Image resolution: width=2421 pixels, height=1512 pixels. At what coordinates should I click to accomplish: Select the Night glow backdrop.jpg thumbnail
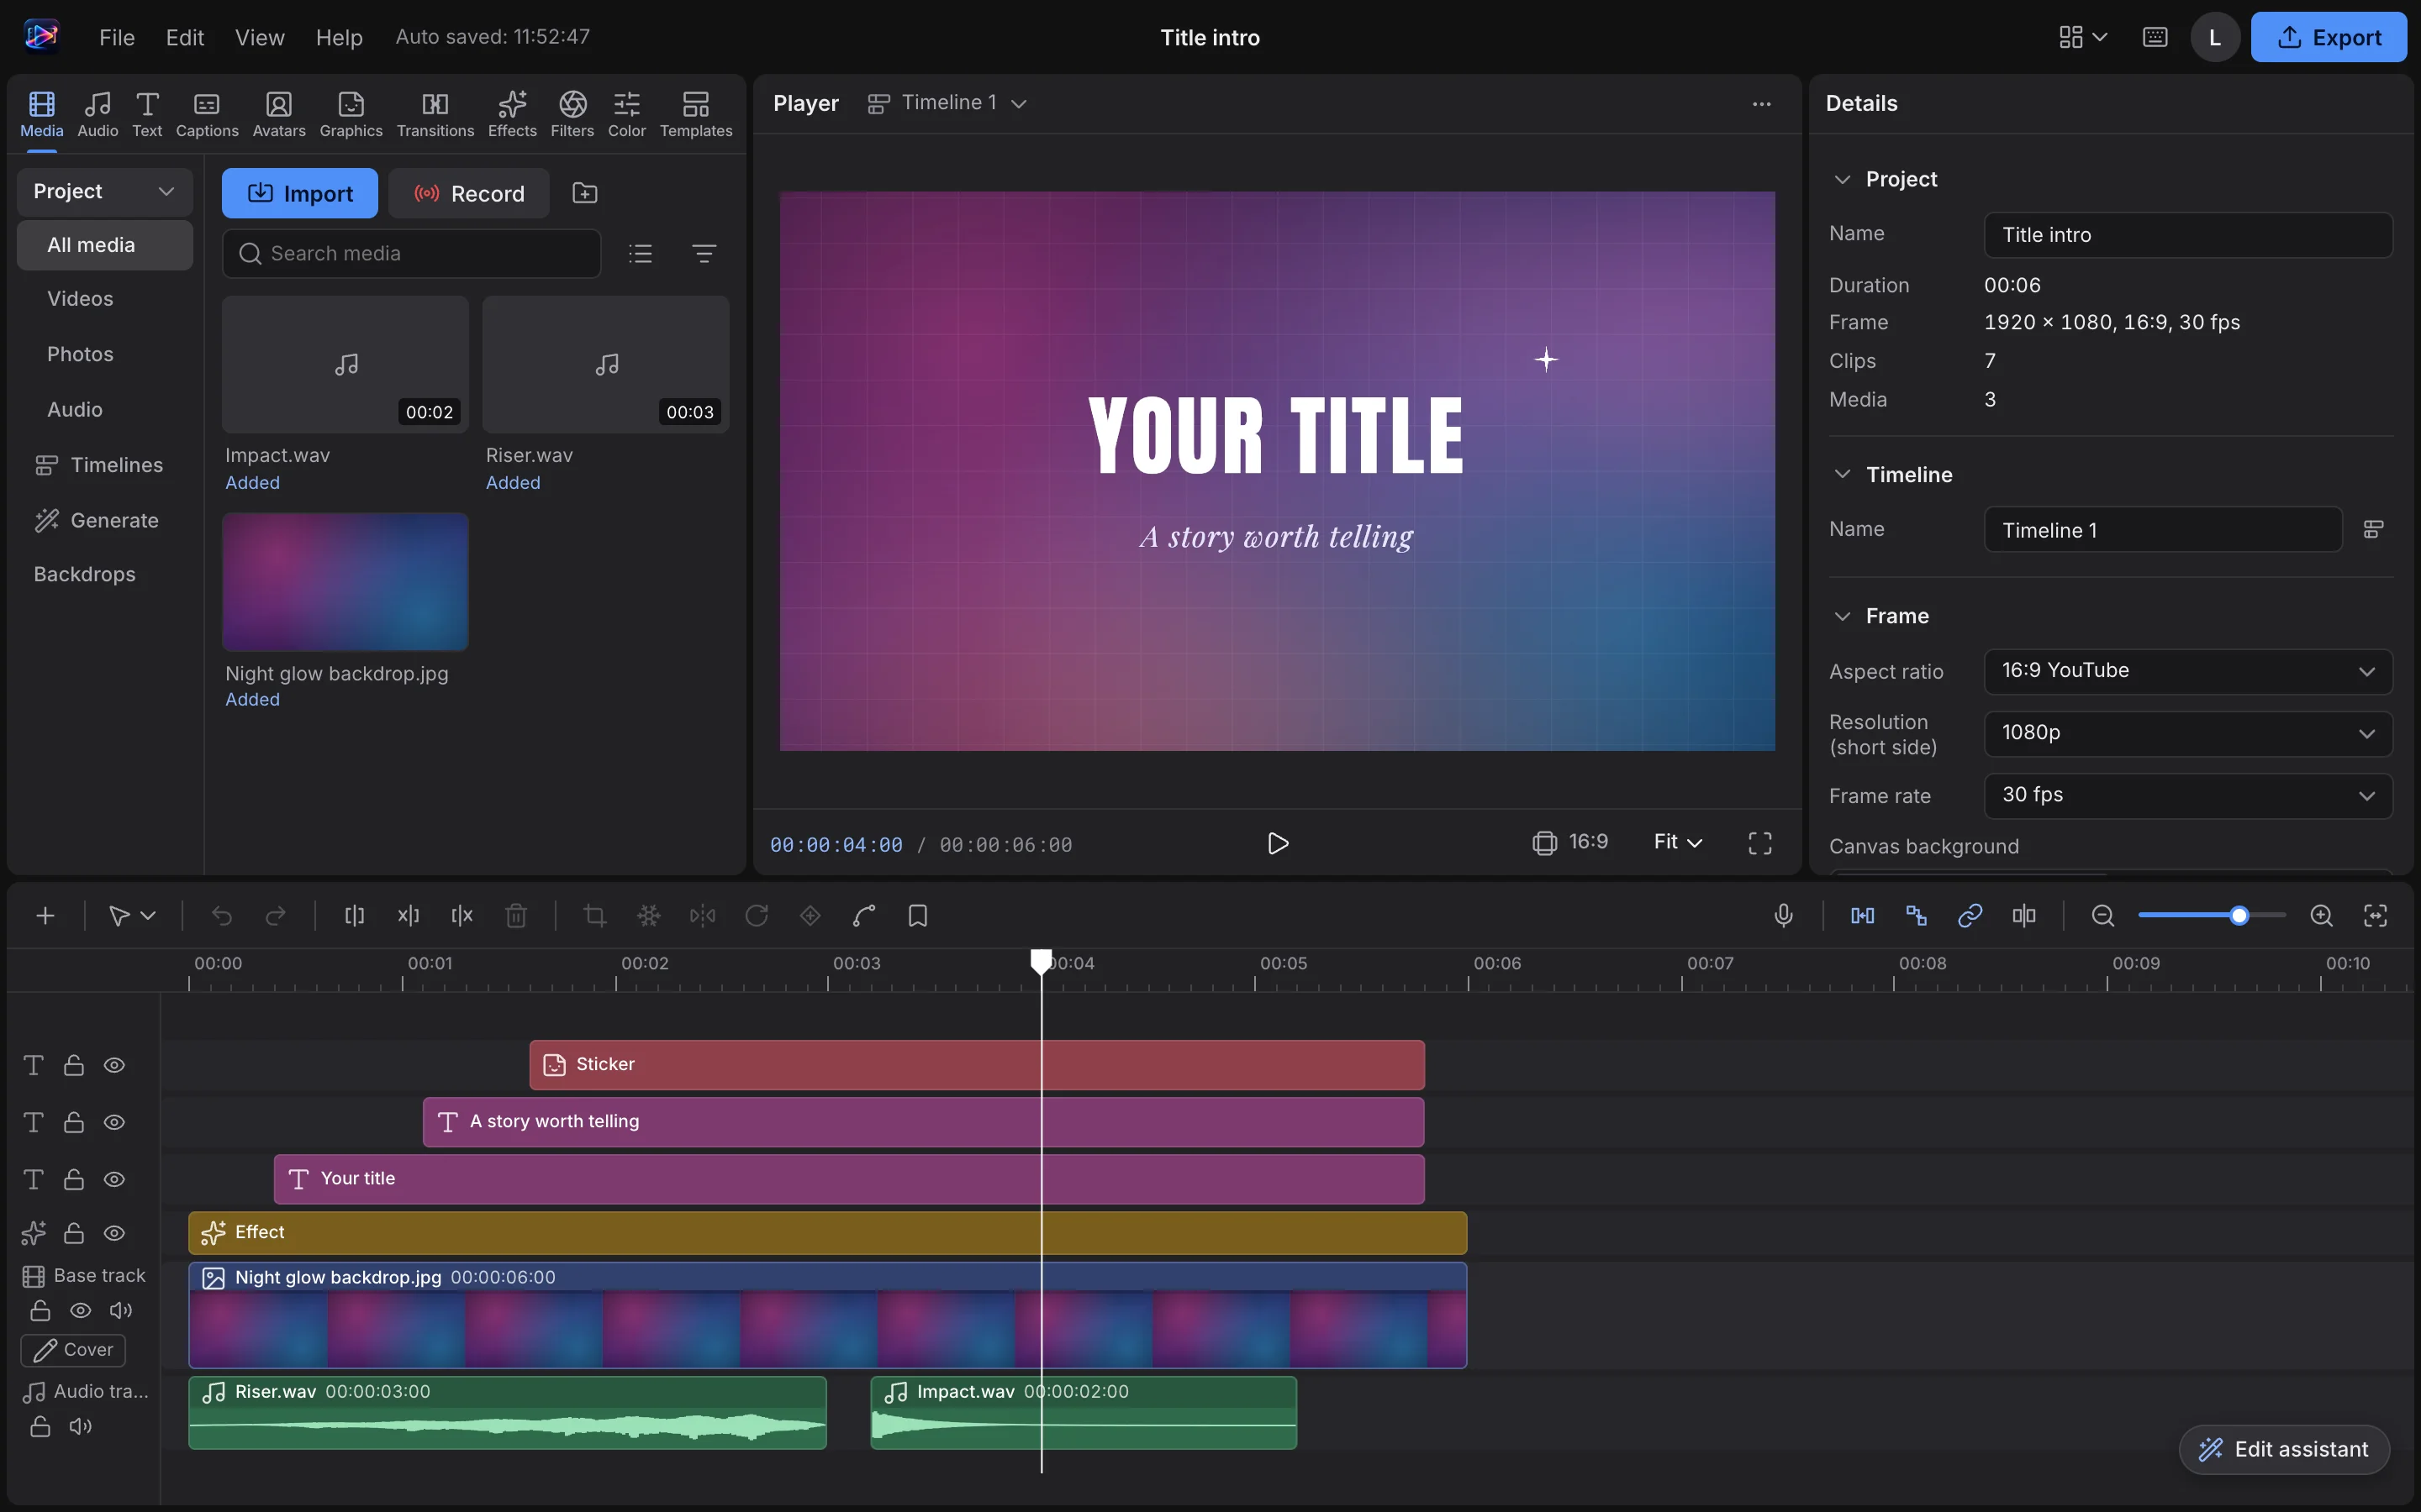345,582
